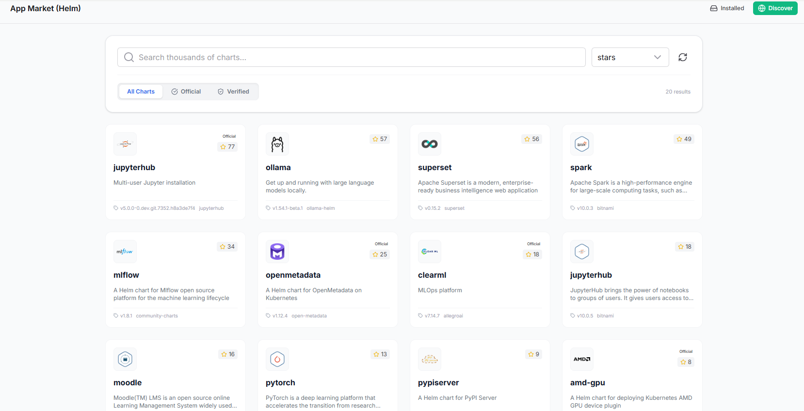
Task: Switch to the Verified charts tab
Action: coord(233,92)
